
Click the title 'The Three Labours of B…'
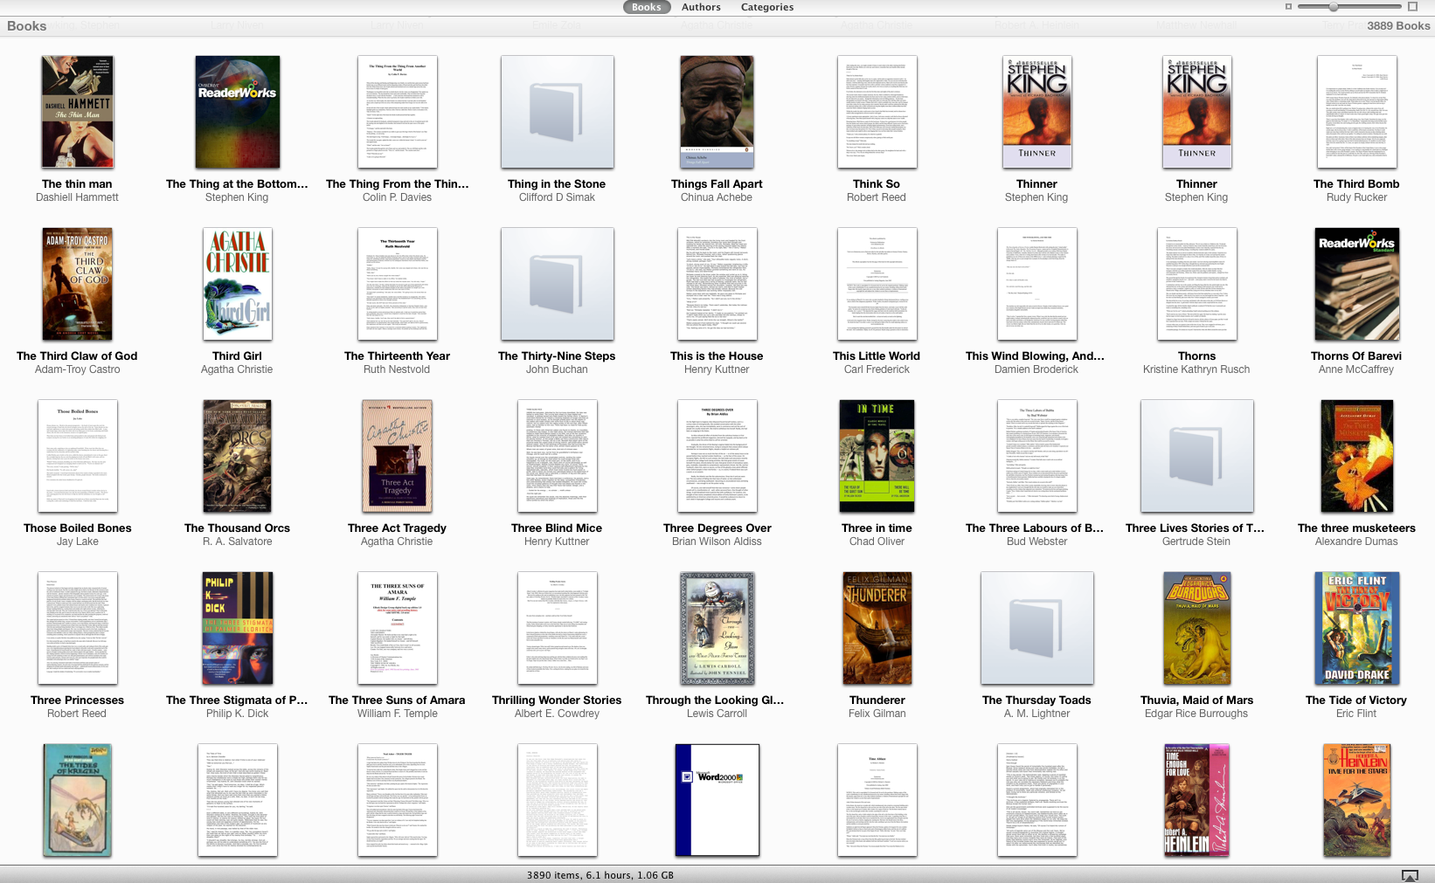pyautogui.click(x=1036, y=528)
